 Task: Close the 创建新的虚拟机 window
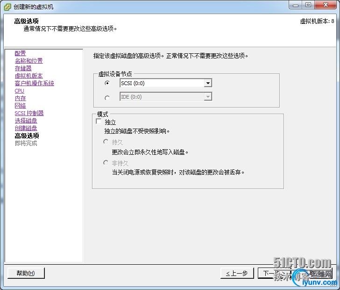pos(325,5)
